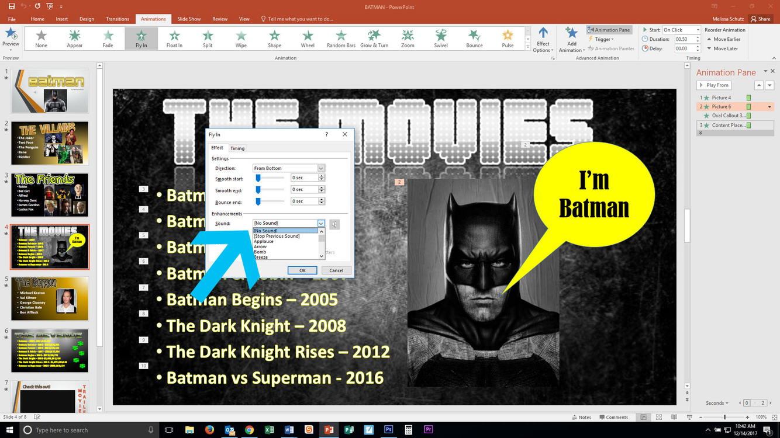Open the Direction dropdown in Fly In dialog
The width and height of the screenshot is (780, 438).
click(x=321, y=168)
